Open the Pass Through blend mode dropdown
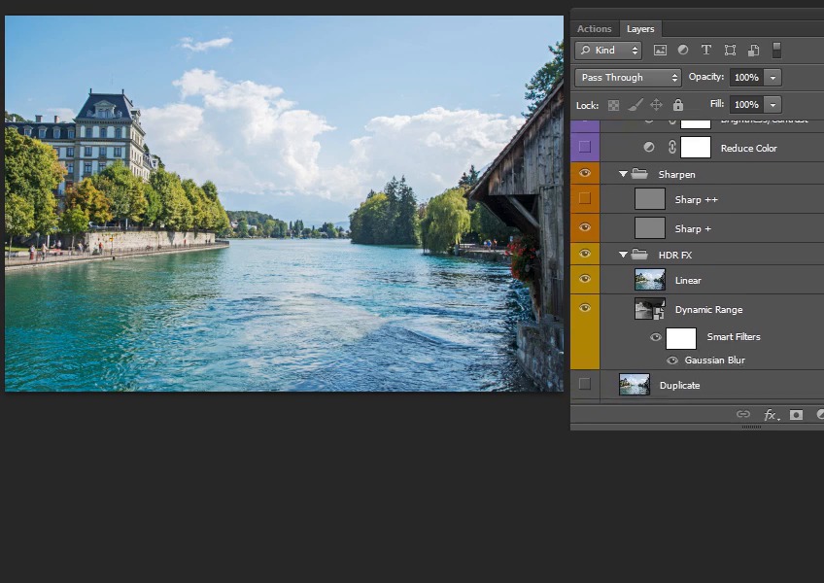Image resolution: width=824 pixels, height=583 pixels. click(x=628, y=78)
